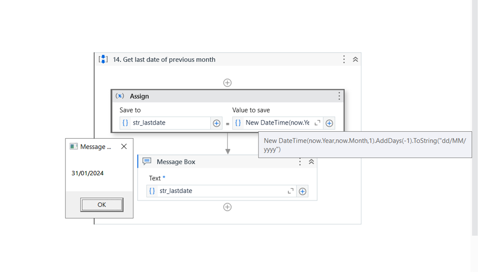Image resolution: width=478 pixels, height=272 pixels.
Task: Click the Assign activity icon
Action: click(x=120, y=96)
